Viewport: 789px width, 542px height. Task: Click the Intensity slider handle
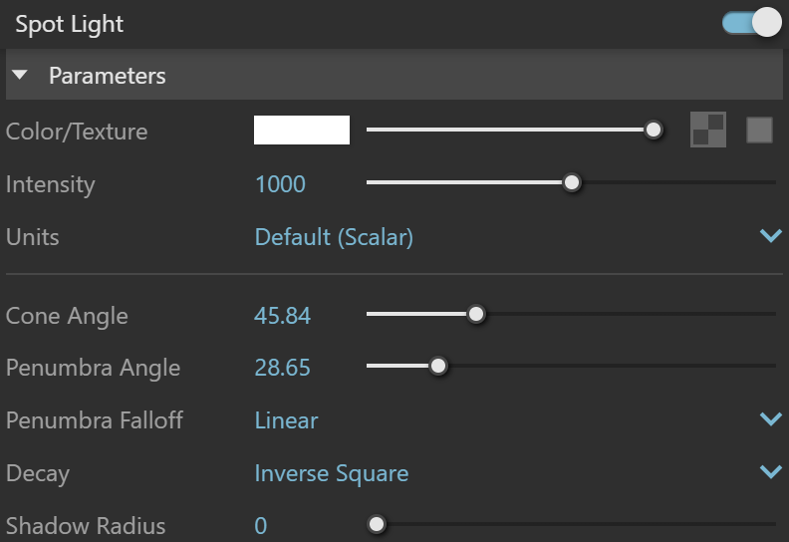click(x=571, y=182)
